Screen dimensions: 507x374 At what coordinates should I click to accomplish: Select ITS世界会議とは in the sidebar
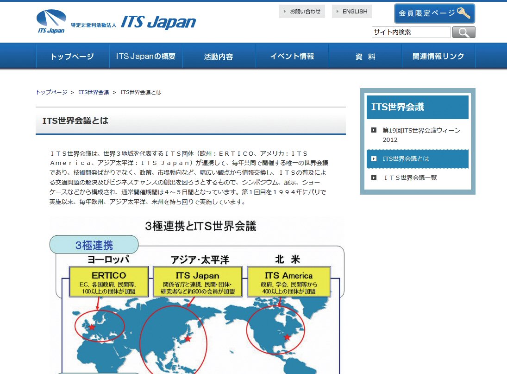[418, 159]
